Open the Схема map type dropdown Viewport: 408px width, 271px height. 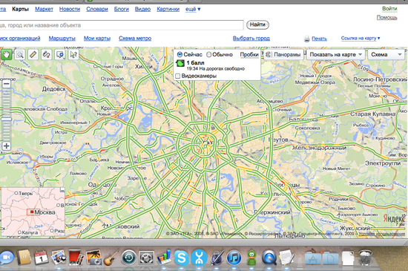(x=386, y=55)
